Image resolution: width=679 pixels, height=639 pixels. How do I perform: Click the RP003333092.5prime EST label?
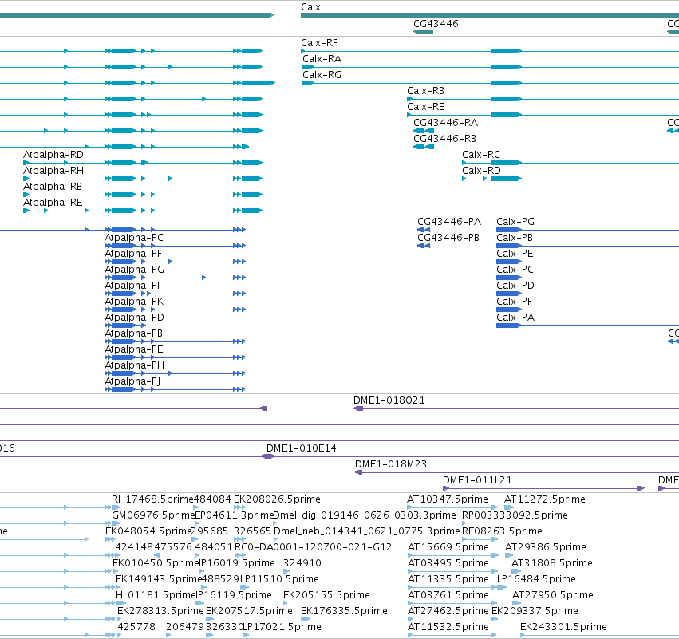point(515,515)
